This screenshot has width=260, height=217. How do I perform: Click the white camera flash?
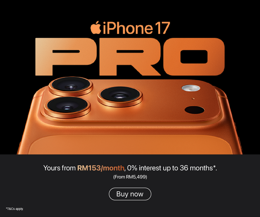(191, 88)
